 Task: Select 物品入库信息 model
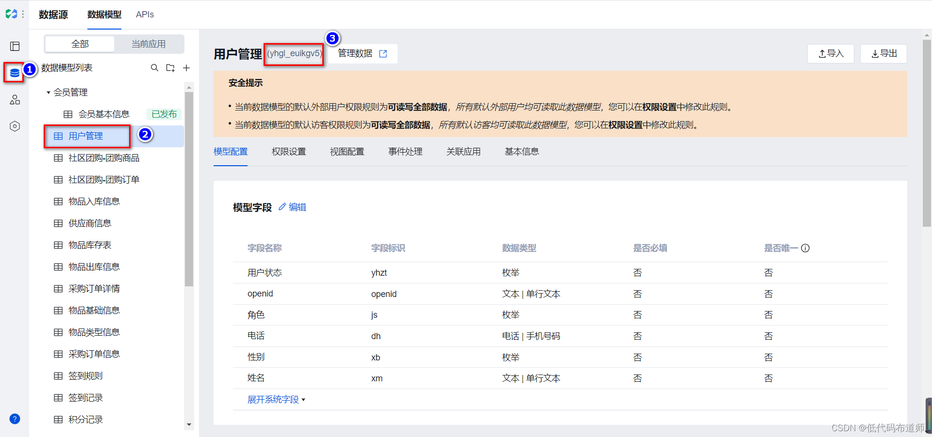click(94, 202)
